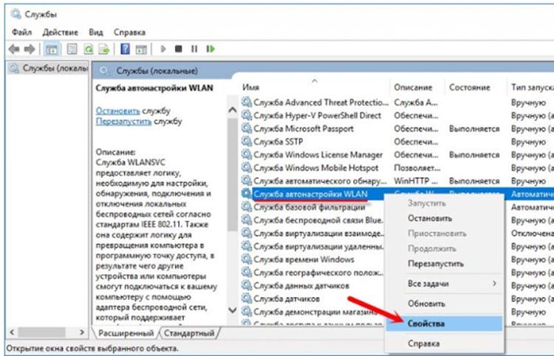Switch to the Расширенный tab

coord(126,333)
